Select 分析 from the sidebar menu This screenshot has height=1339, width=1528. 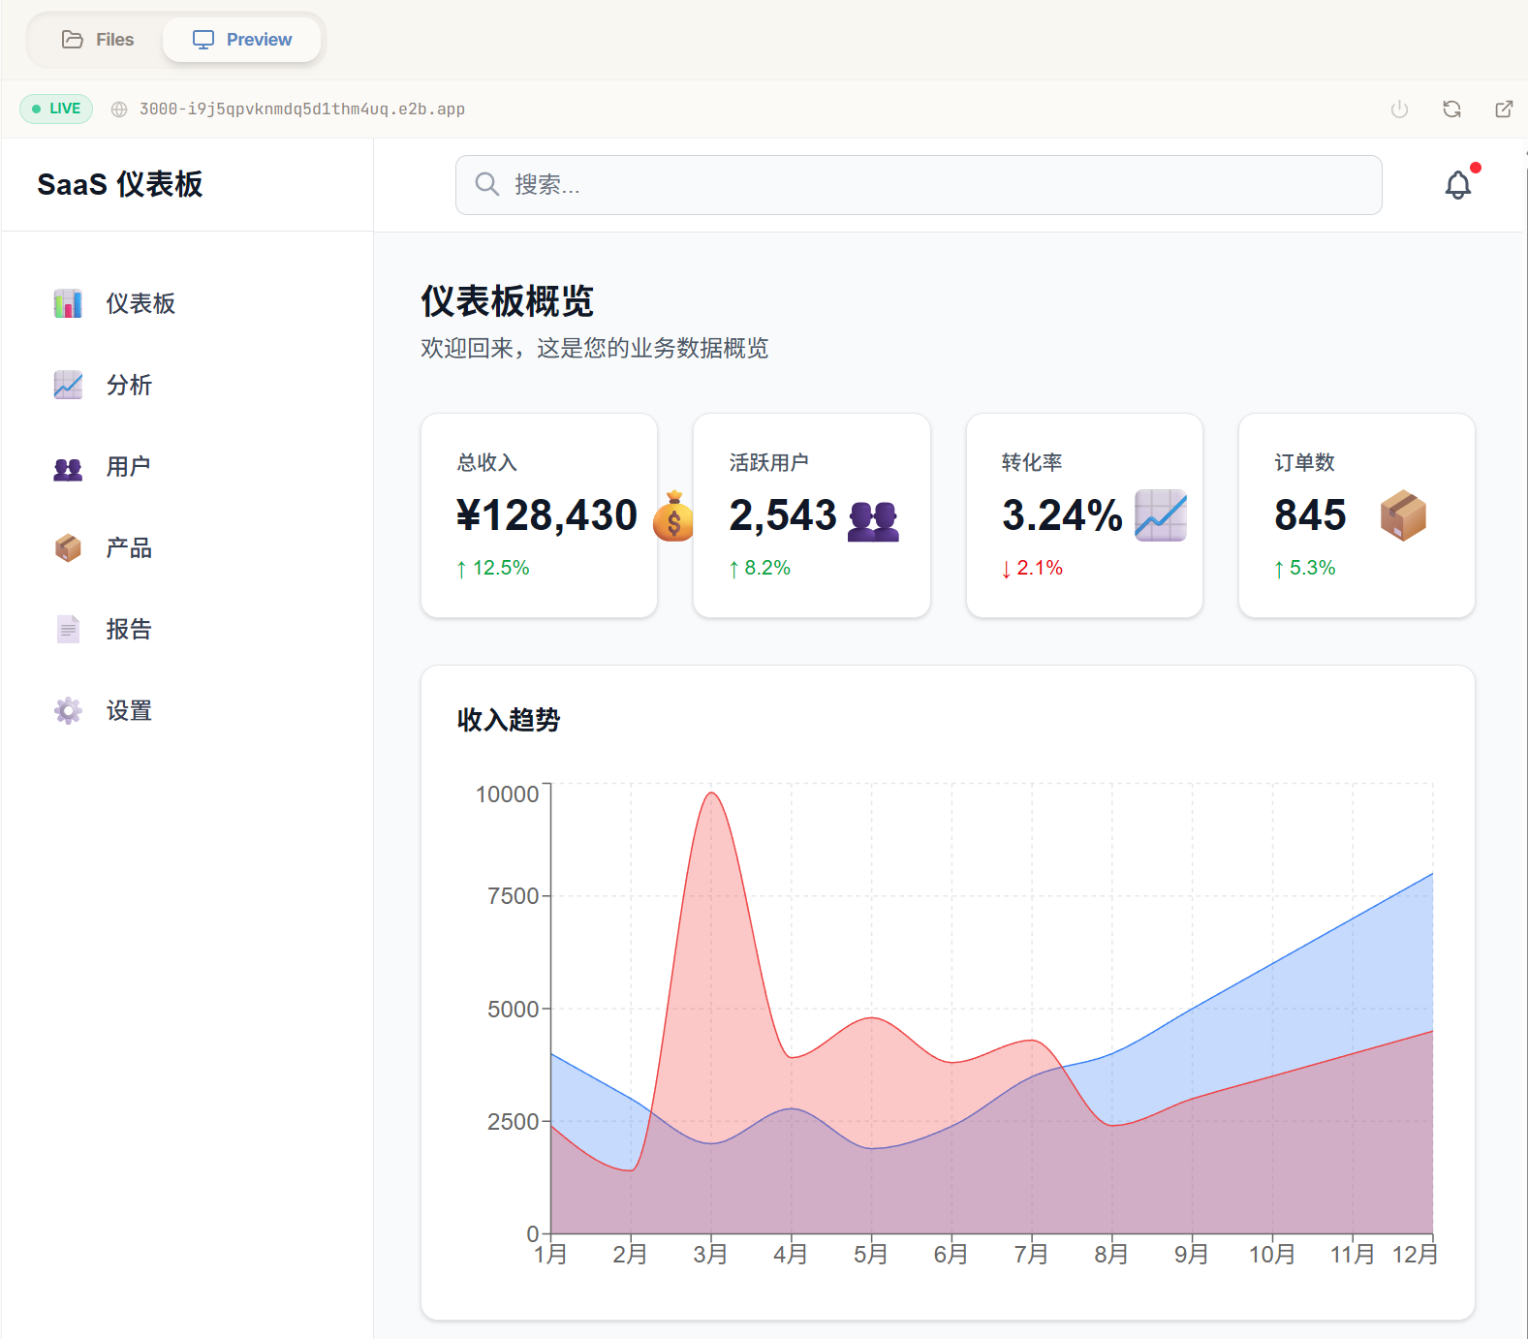(129, 385)
